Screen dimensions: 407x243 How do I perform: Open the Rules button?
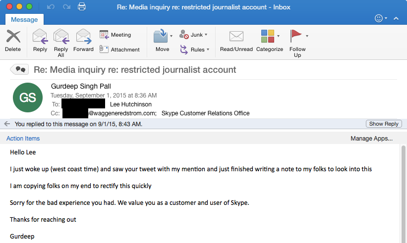click(x=192, y=49)
